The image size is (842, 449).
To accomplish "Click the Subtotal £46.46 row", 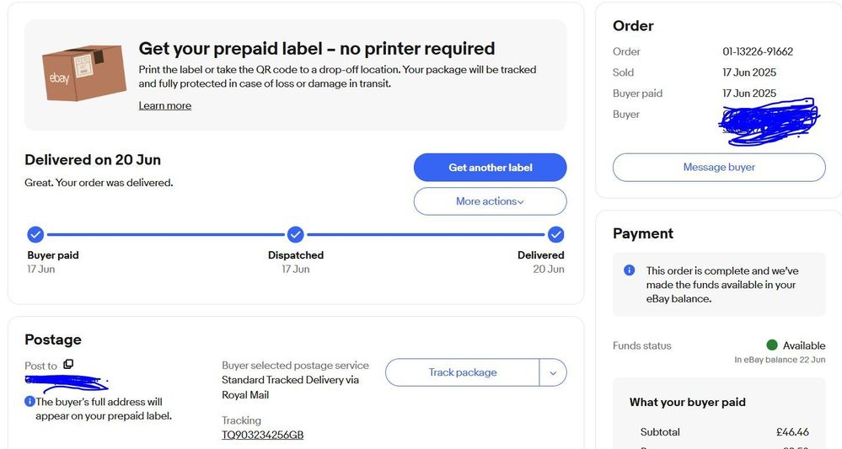I will (724, 432).
